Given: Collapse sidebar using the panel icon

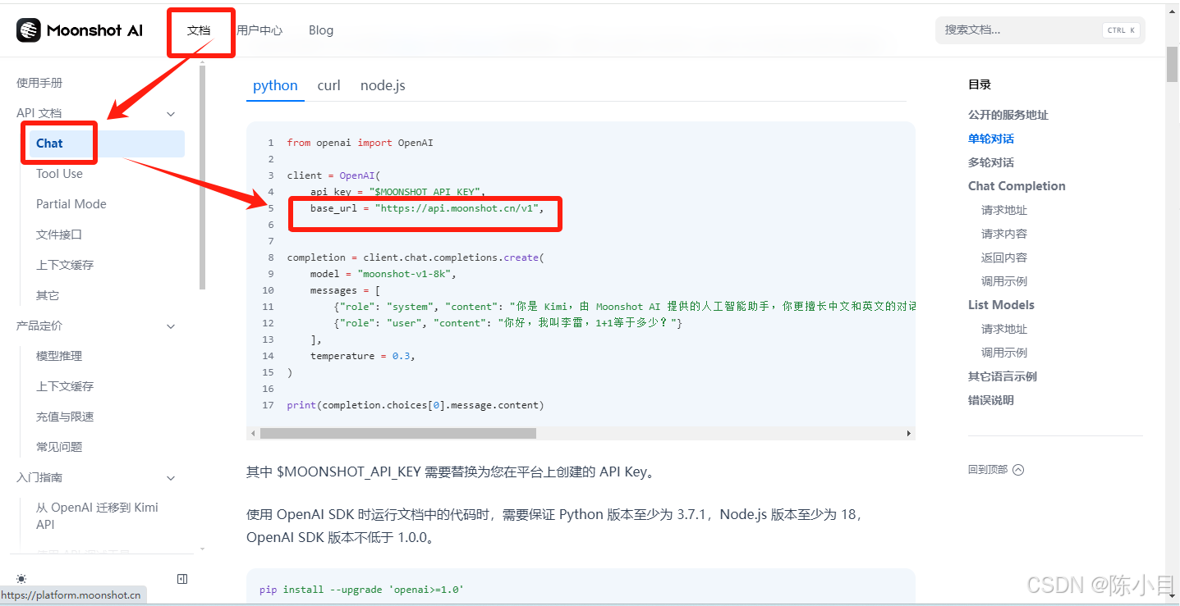Looking at the screenshot, I should 182,579.
